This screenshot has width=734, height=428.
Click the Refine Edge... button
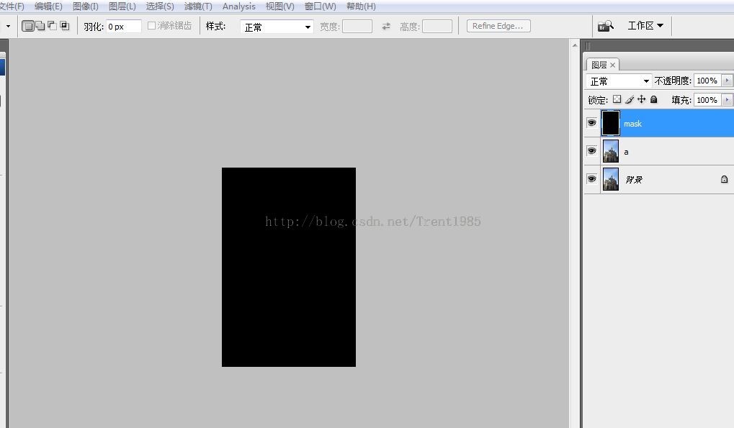click(x=498, y=26)
